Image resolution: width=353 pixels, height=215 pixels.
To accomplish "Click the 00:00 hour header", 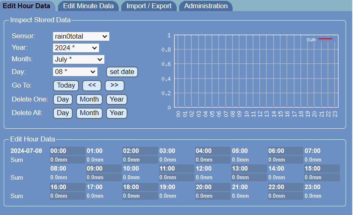I will (67, 151).
